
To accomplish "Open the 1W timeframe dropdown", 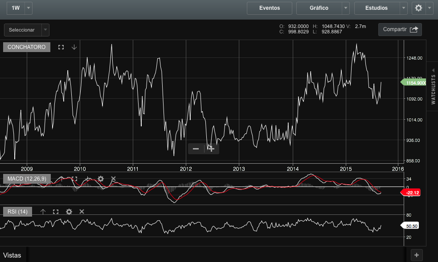I will [29, 8].
